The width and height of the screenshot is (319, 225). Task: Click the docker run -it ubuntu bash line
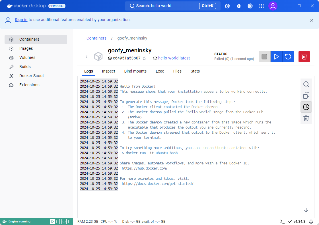pyautogui.click(x=150, y=153)
